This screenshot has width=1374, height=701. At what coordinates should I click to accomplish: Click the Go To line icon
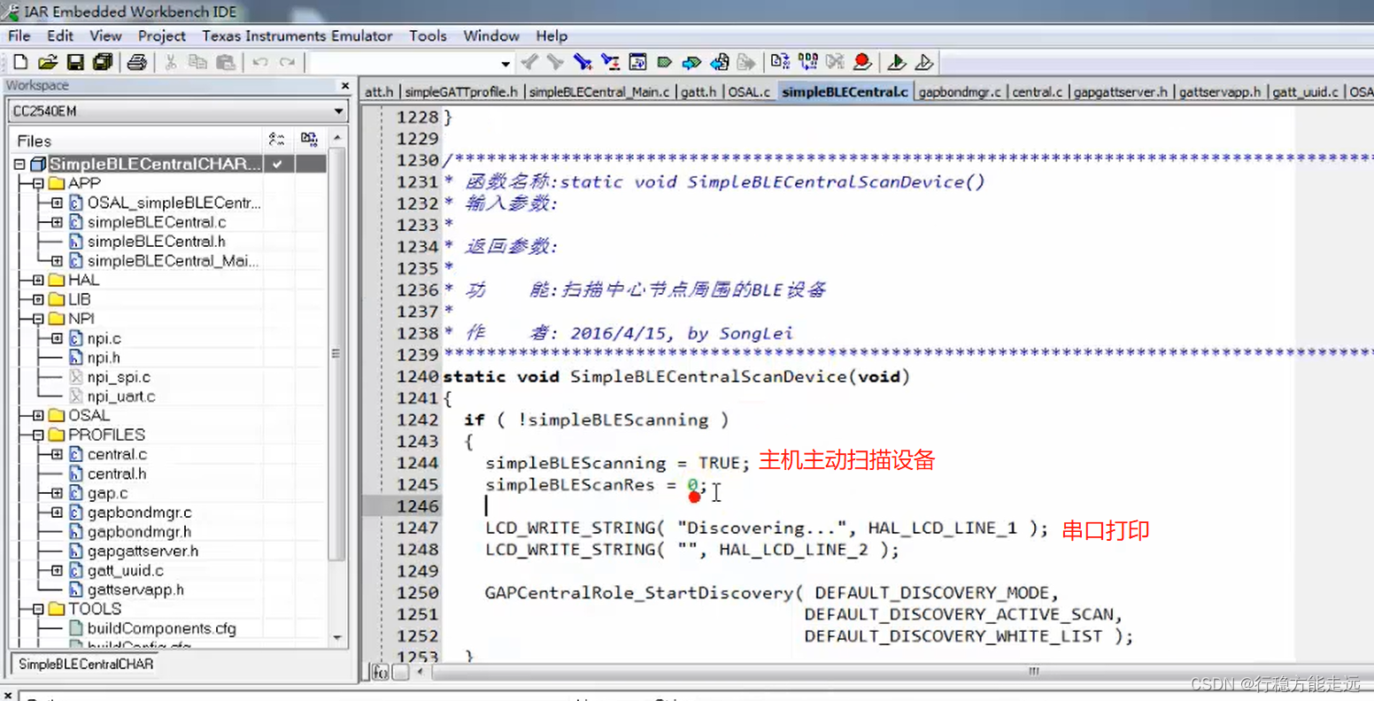point(637,62)
